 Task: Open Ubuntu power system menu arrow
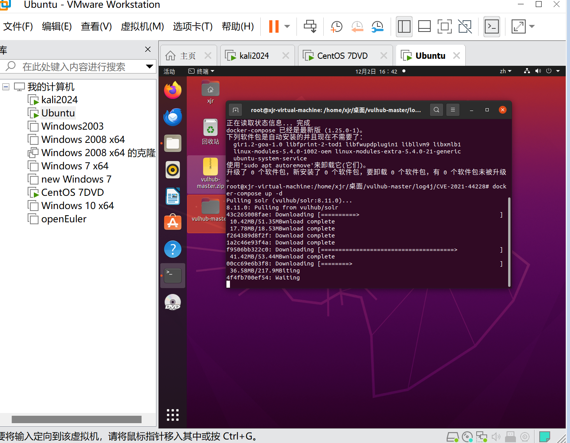[558, 71]
